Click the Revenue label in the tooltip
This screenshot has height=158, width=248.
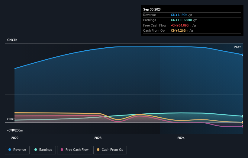coord(150,15)
